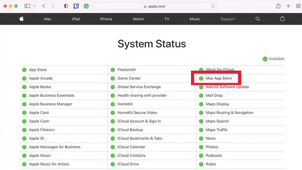Click Global Service Exchange entry
The image size is (302, 170).
pos(139,87)
